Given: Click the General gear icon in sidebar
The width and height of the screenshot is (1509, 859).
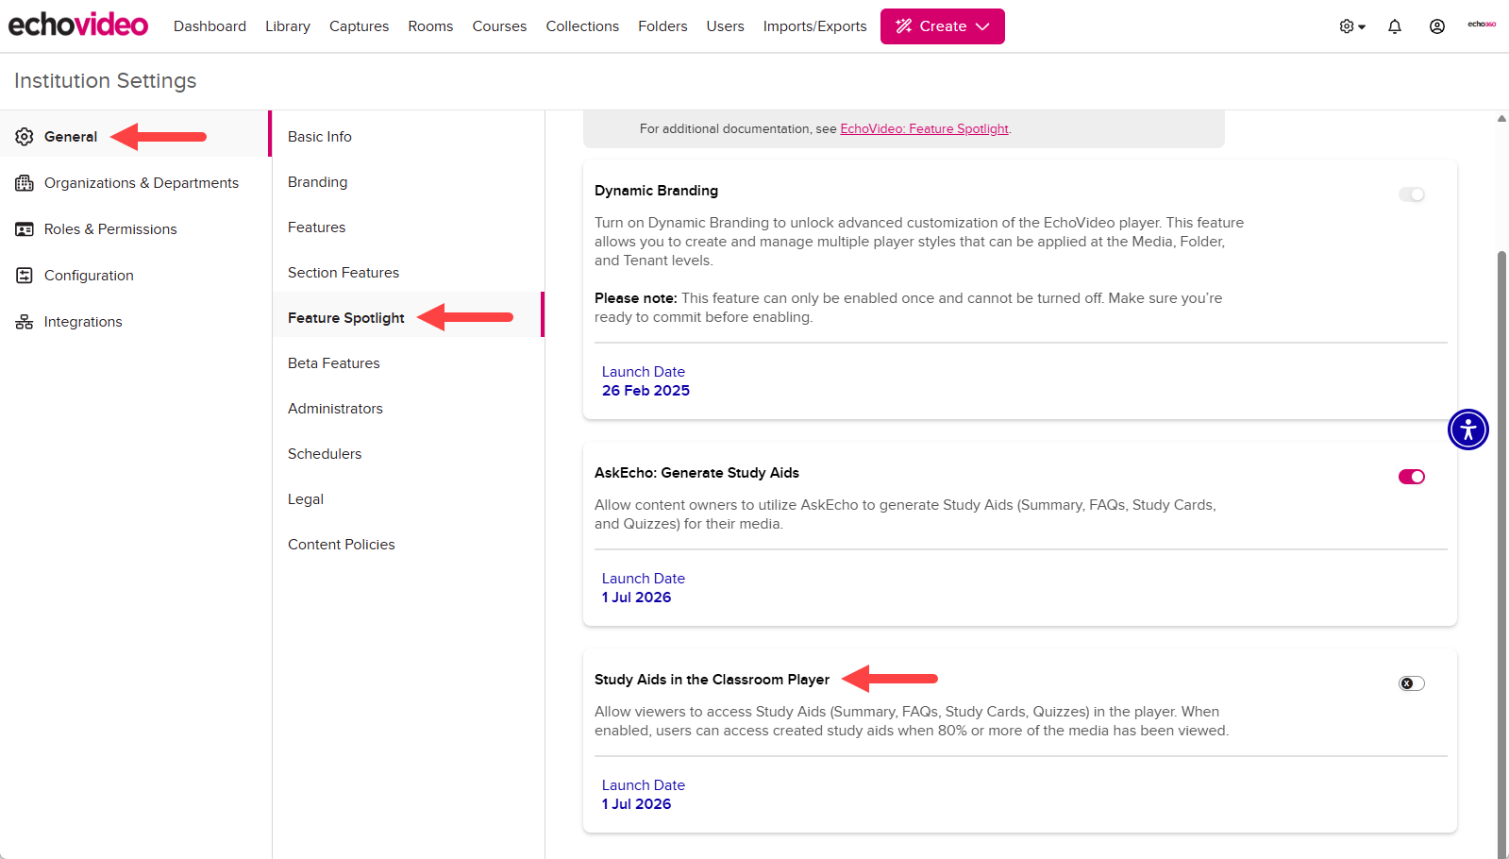Looking at the screenshot, I should (25, 137).
